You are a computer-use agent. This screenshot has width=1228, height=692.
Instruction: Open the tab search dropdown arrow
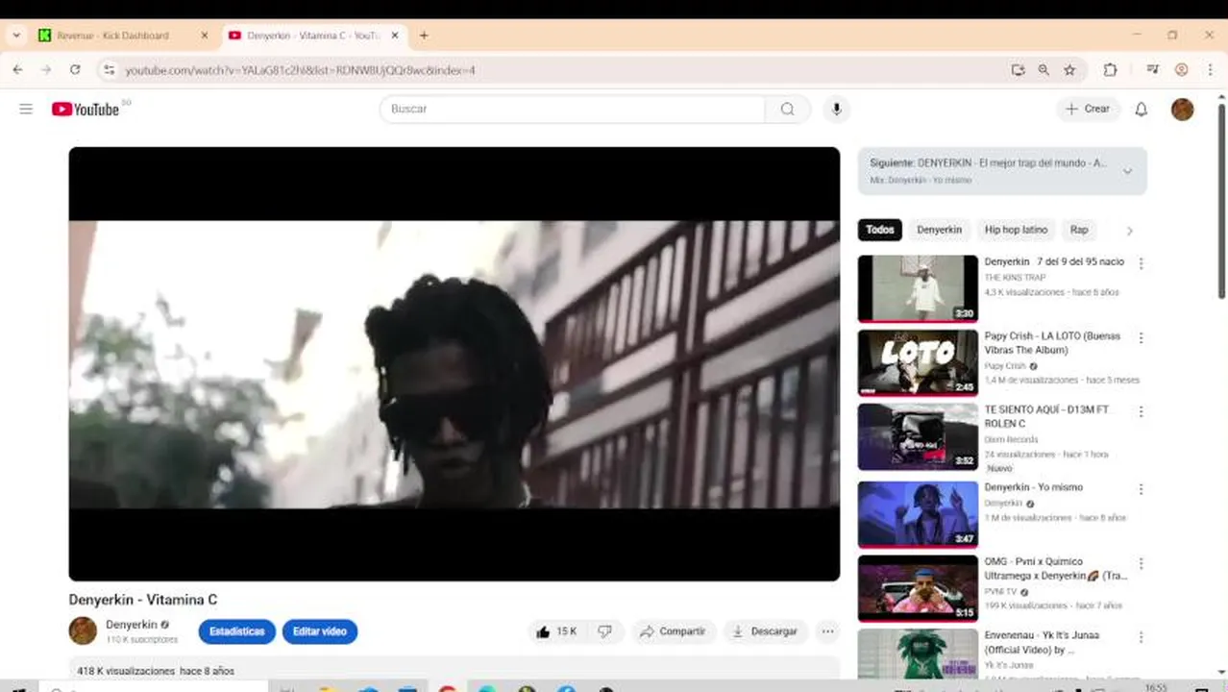16,35
